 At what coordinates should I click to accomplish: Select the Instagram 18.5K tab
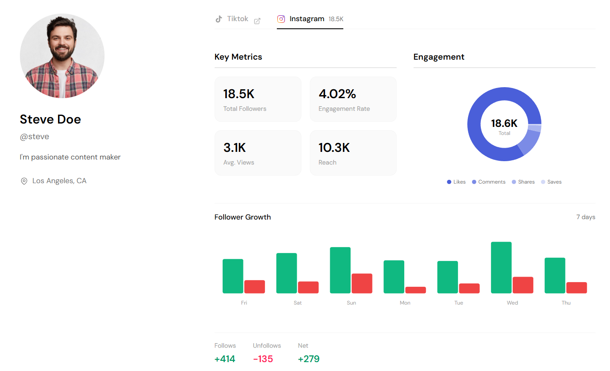click(x=310, y=19)
